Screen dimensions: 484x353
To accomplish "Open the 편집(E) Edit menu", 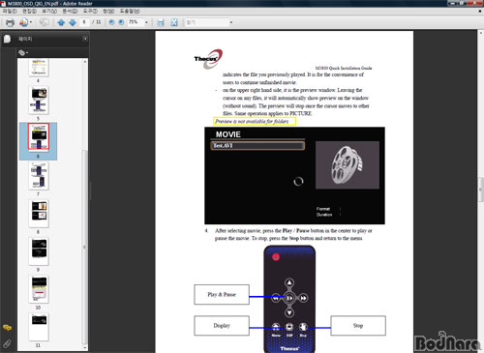I will tap(29, 11).
